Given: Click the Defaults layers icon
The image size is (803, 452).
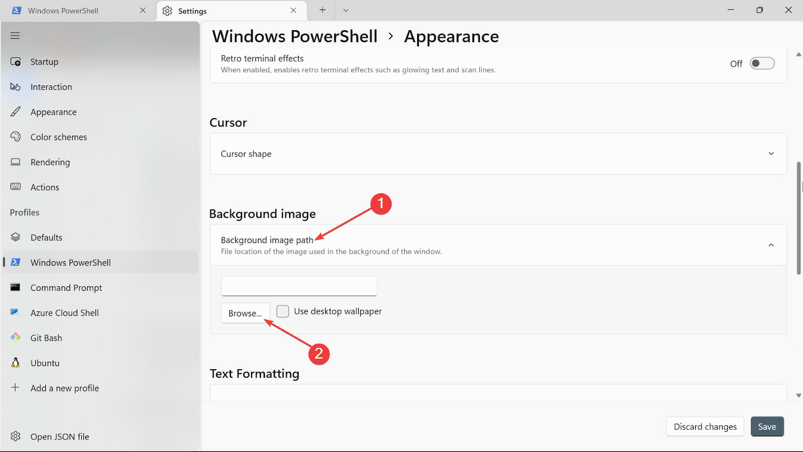Looking at the screenshot, I should [16, 237].
